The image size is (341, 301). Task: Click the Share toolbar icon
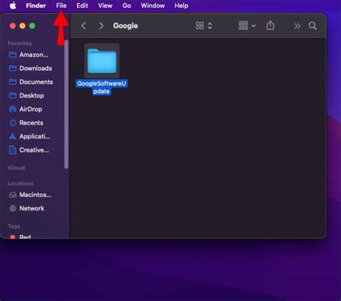coord(270,25)
